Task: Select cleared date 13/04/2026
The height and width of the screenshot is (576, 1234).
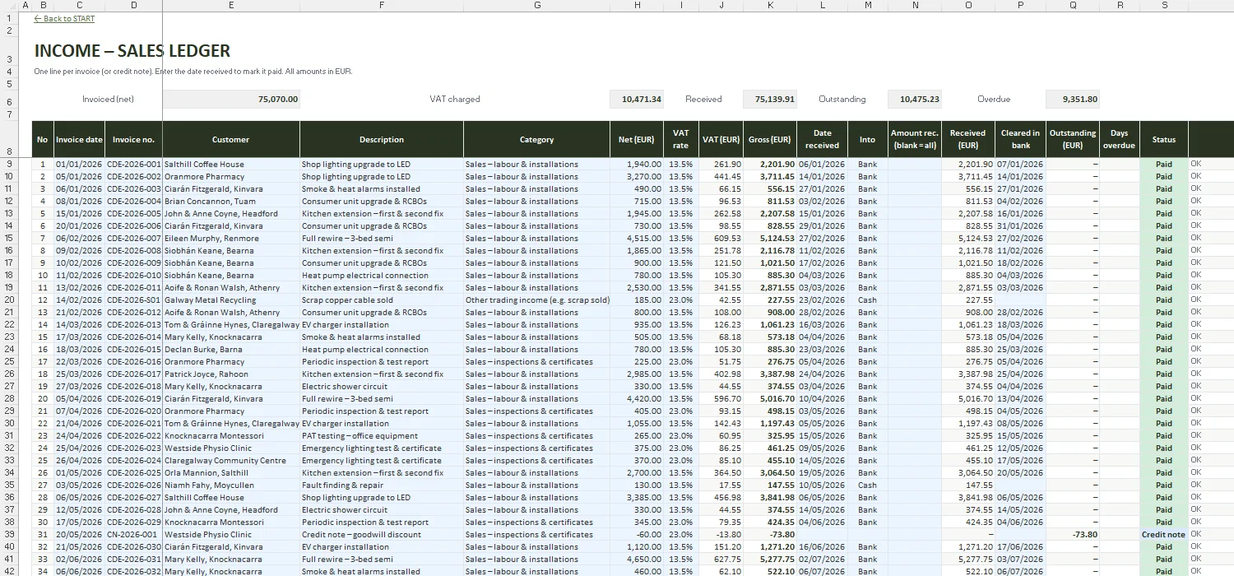Action: 1020,399
